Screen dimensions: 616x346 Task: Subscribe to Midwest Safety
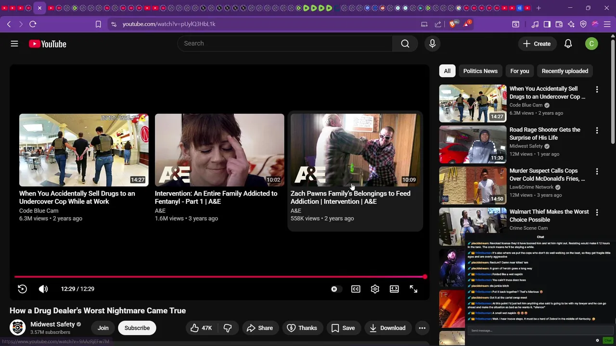pyautogui.click(x=137, y=328)
